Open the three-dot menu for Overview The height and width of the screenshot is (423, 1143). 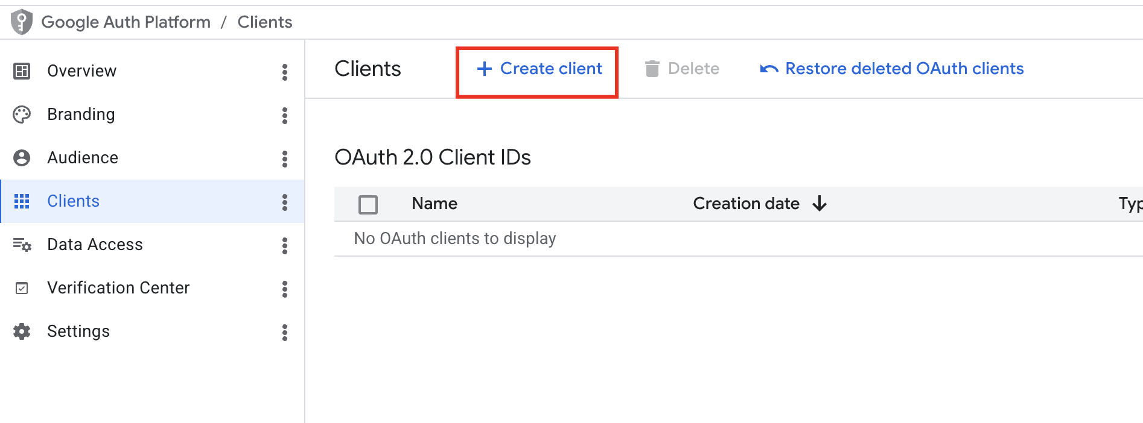[x=285, y=72]
